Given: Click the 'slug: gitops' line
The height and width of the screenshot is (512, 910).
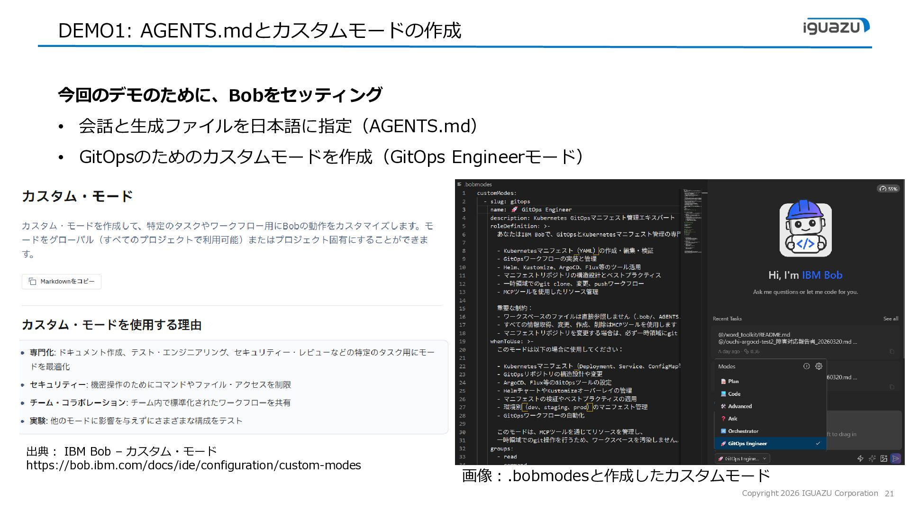Looking at the screenshot, I should point(507,201).
